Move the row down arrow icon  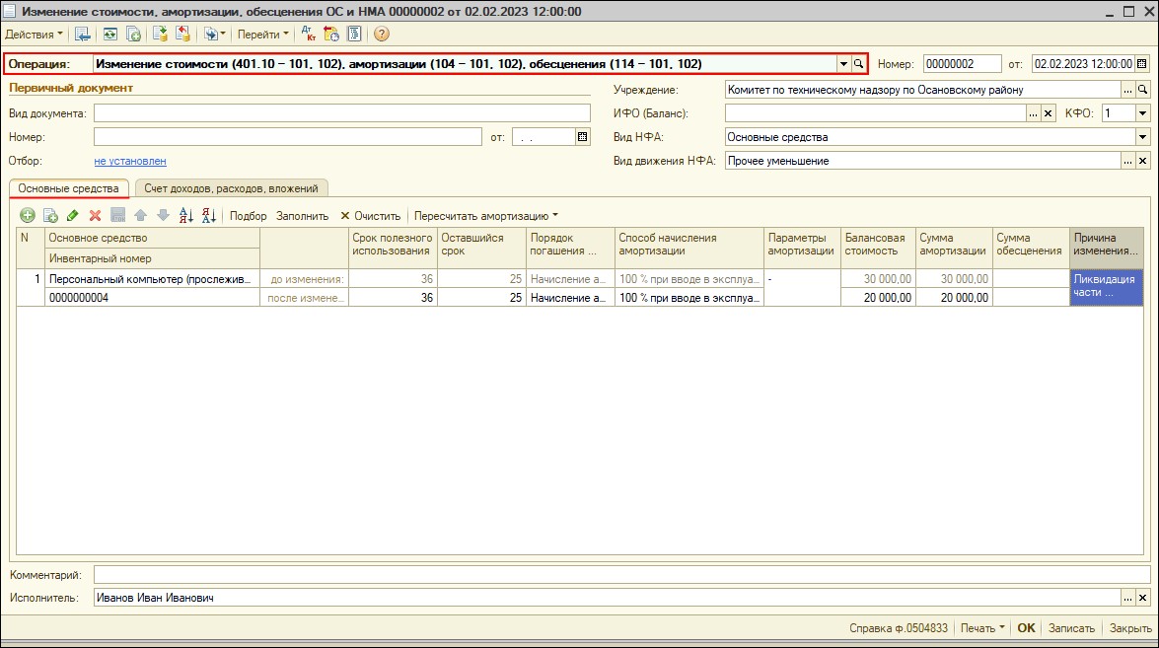click(x=164, y=216)
